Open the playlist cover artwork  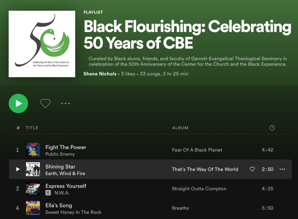click(42, 44)
